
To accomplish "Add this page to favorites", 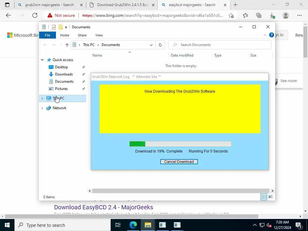I will pyautogui.click(x=231, y=15).
